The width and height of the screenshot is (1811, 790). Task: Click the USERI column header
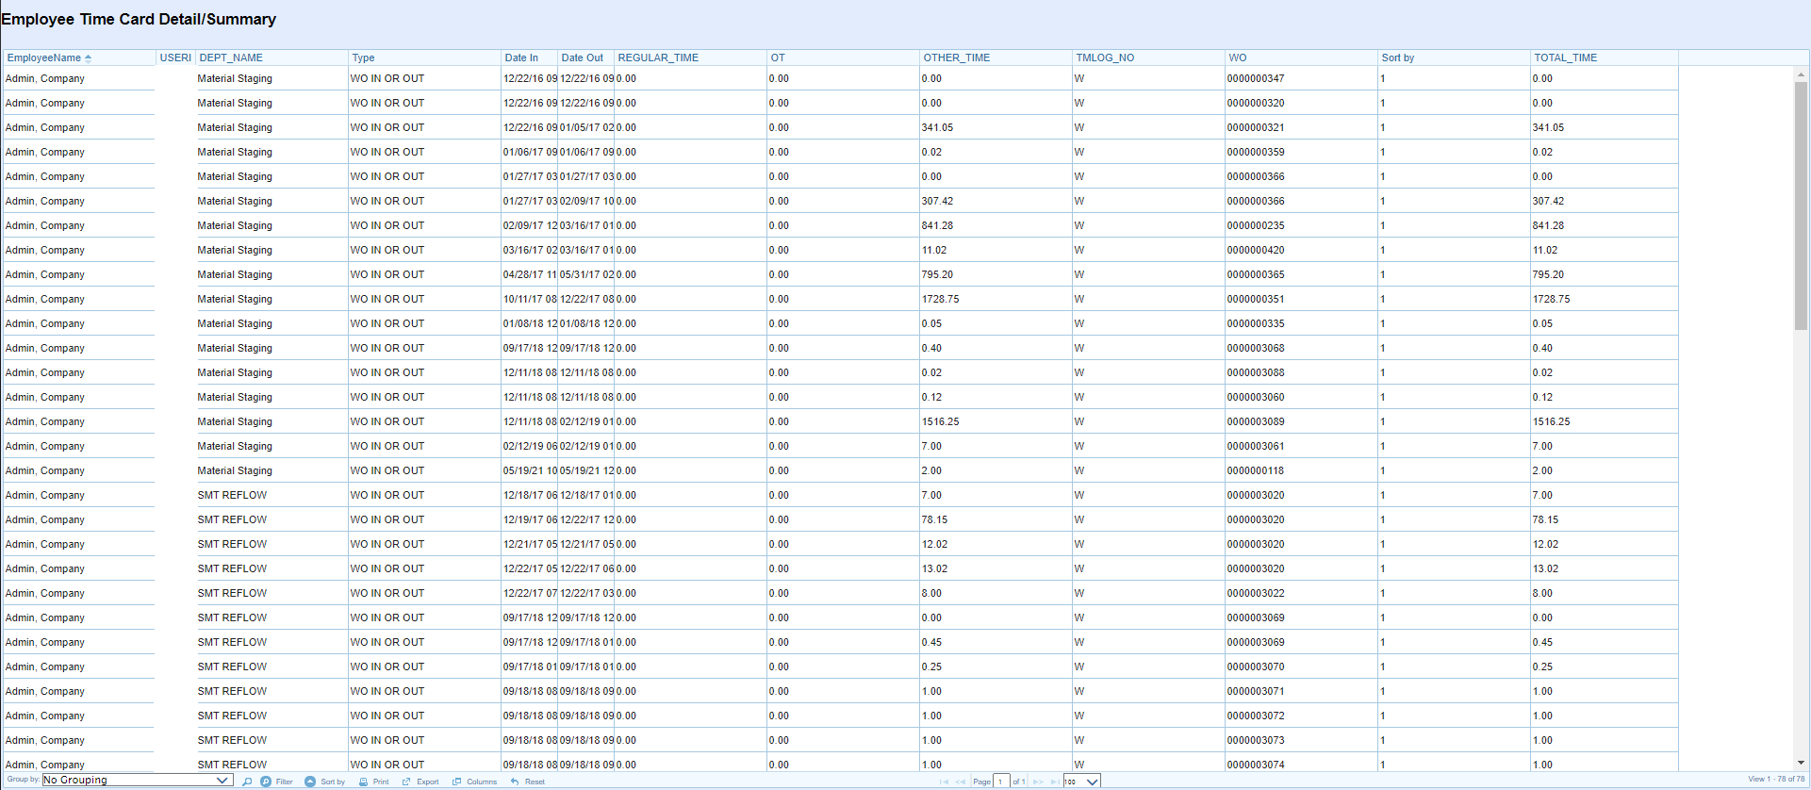(x=175, y=58)
